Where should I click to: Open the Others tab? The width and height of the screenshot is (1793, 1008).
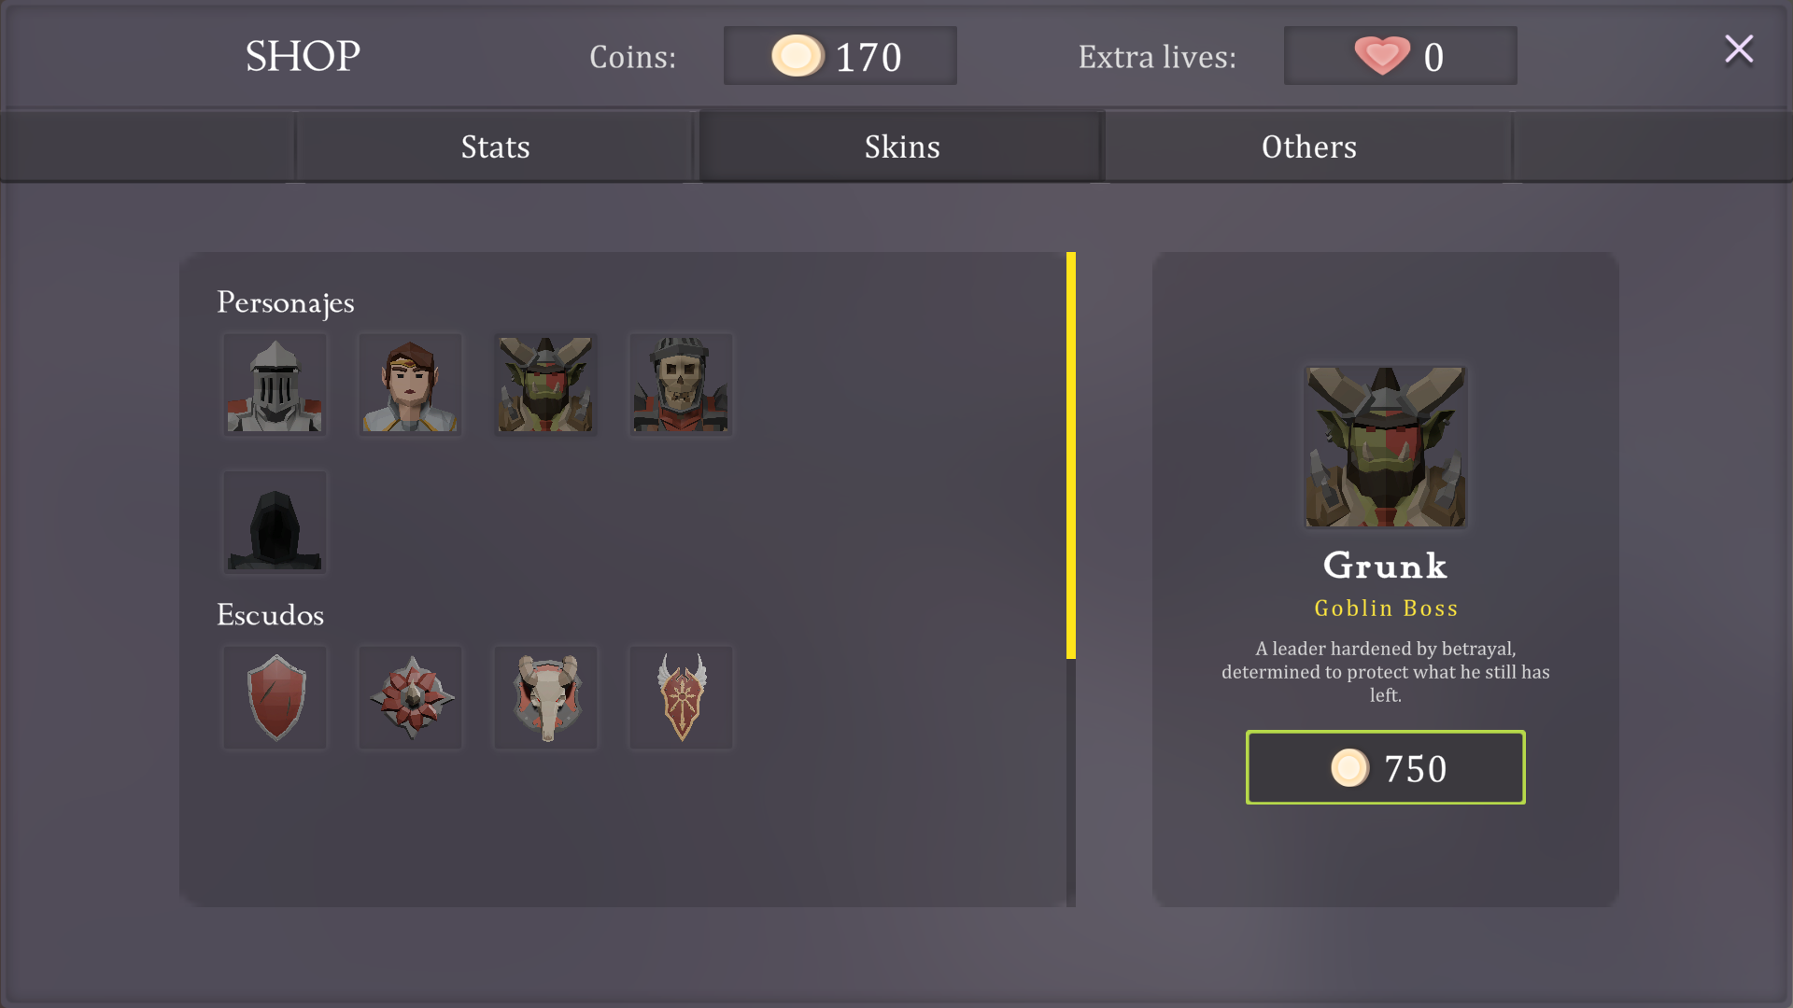coord(1308,147)
